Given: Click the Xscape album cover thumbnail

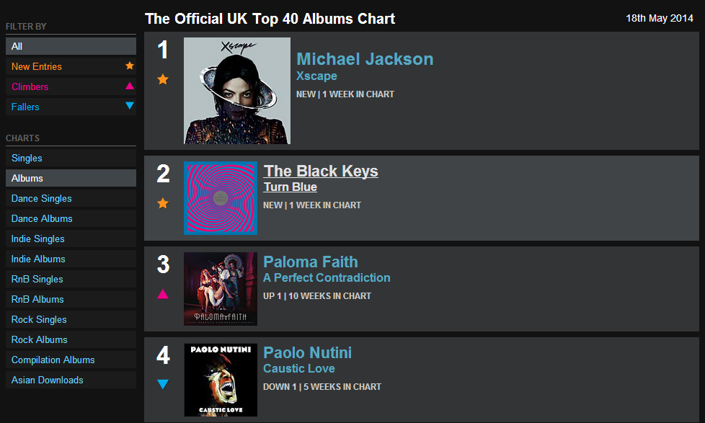Looking at the screenshot, I should (237, 91).
